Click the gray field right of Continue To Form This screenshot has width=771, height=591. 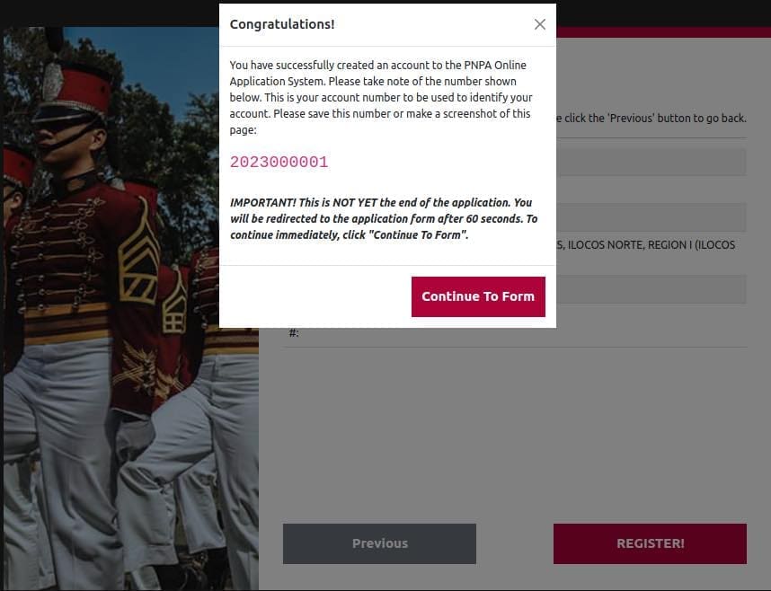click(645, 289)
